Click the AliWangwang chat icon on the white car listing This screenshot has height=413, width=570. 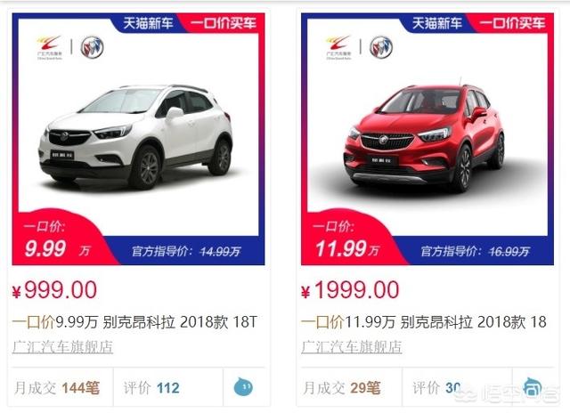pos(243,387)
